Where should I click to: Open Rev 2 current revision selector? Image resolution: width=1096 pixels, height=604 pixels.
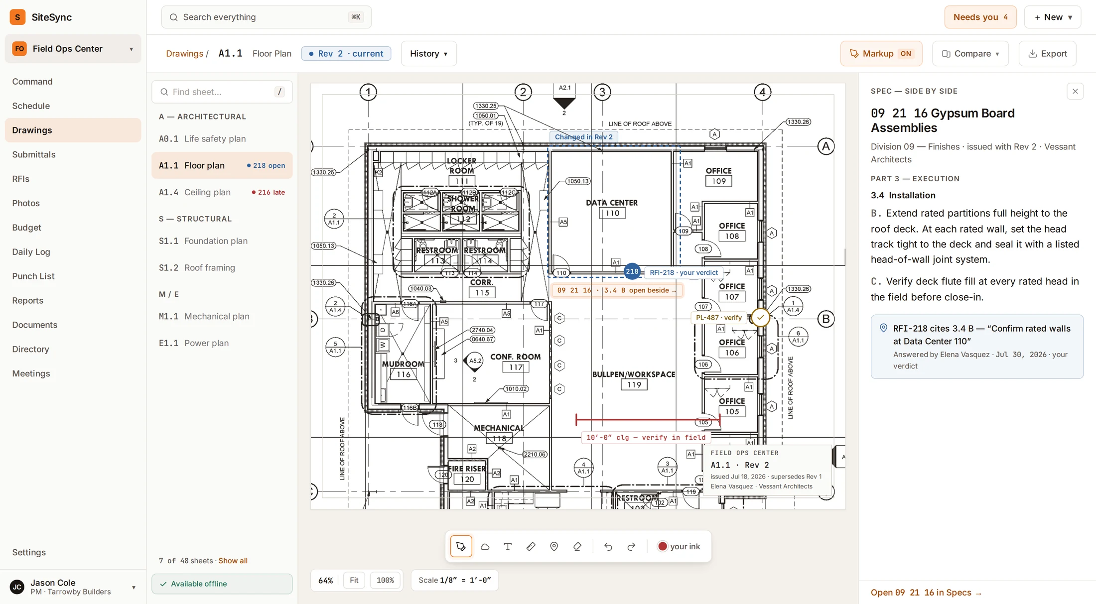[x=346, y=53]
